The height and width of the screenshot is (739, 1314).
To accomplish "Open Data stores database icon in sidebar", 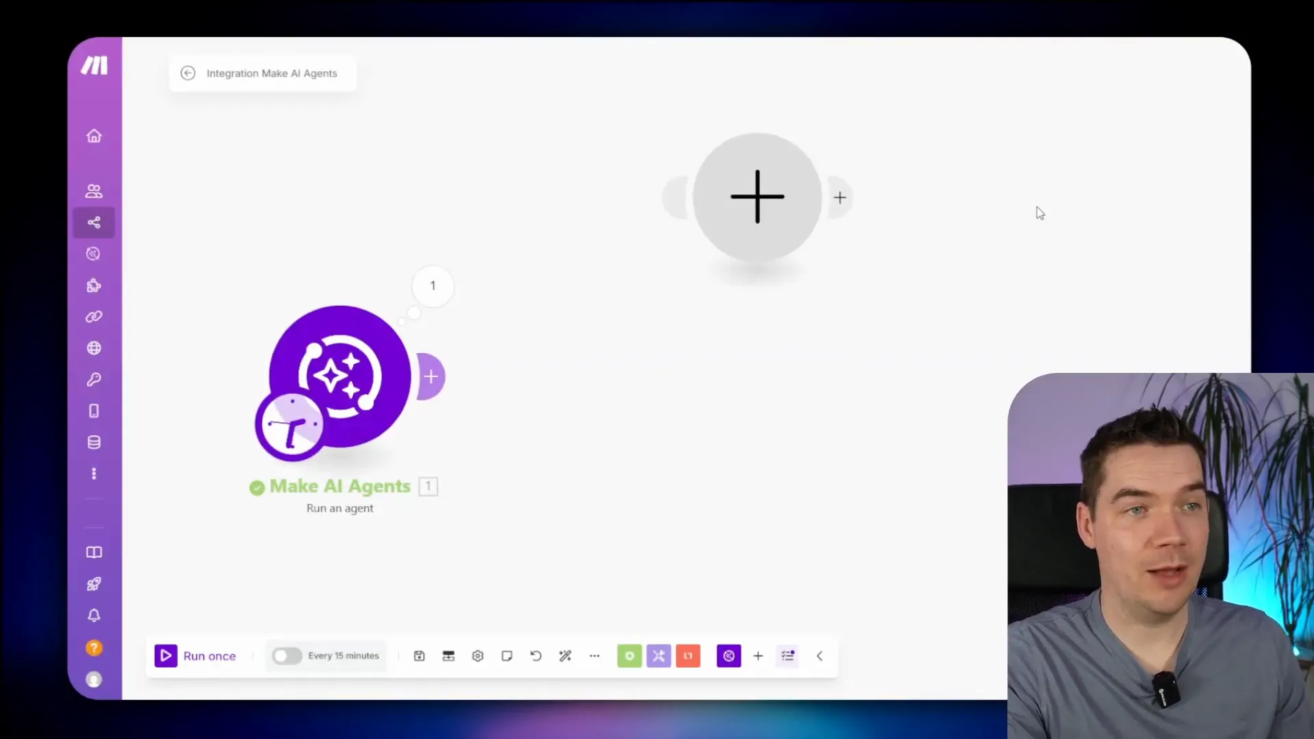I will point(94,443).
